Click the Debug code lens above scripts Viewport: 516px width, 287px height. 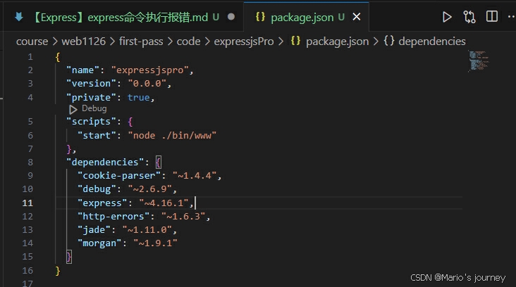(94, 108)
